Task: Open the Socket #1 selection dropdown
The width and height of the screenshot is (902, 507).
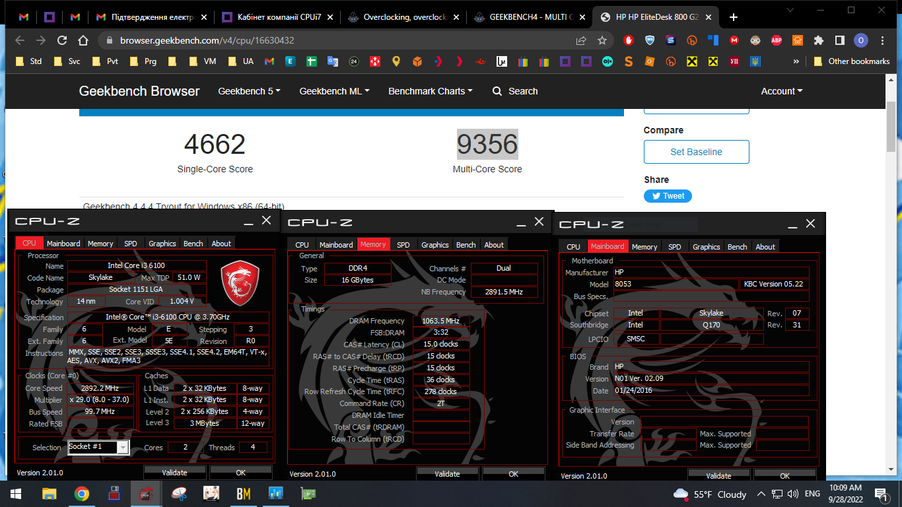Action: tap(98, 447)
